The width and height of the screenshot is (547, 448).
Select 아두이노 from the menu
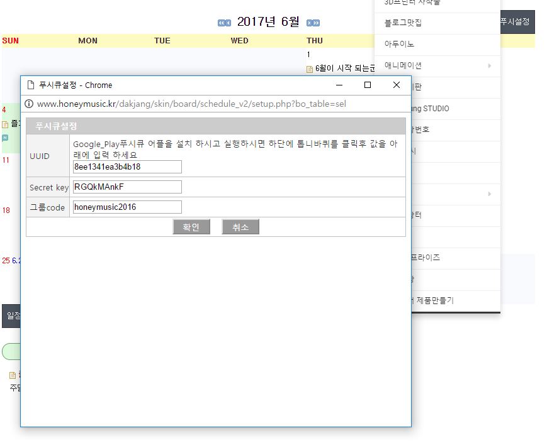coord(397,43)
